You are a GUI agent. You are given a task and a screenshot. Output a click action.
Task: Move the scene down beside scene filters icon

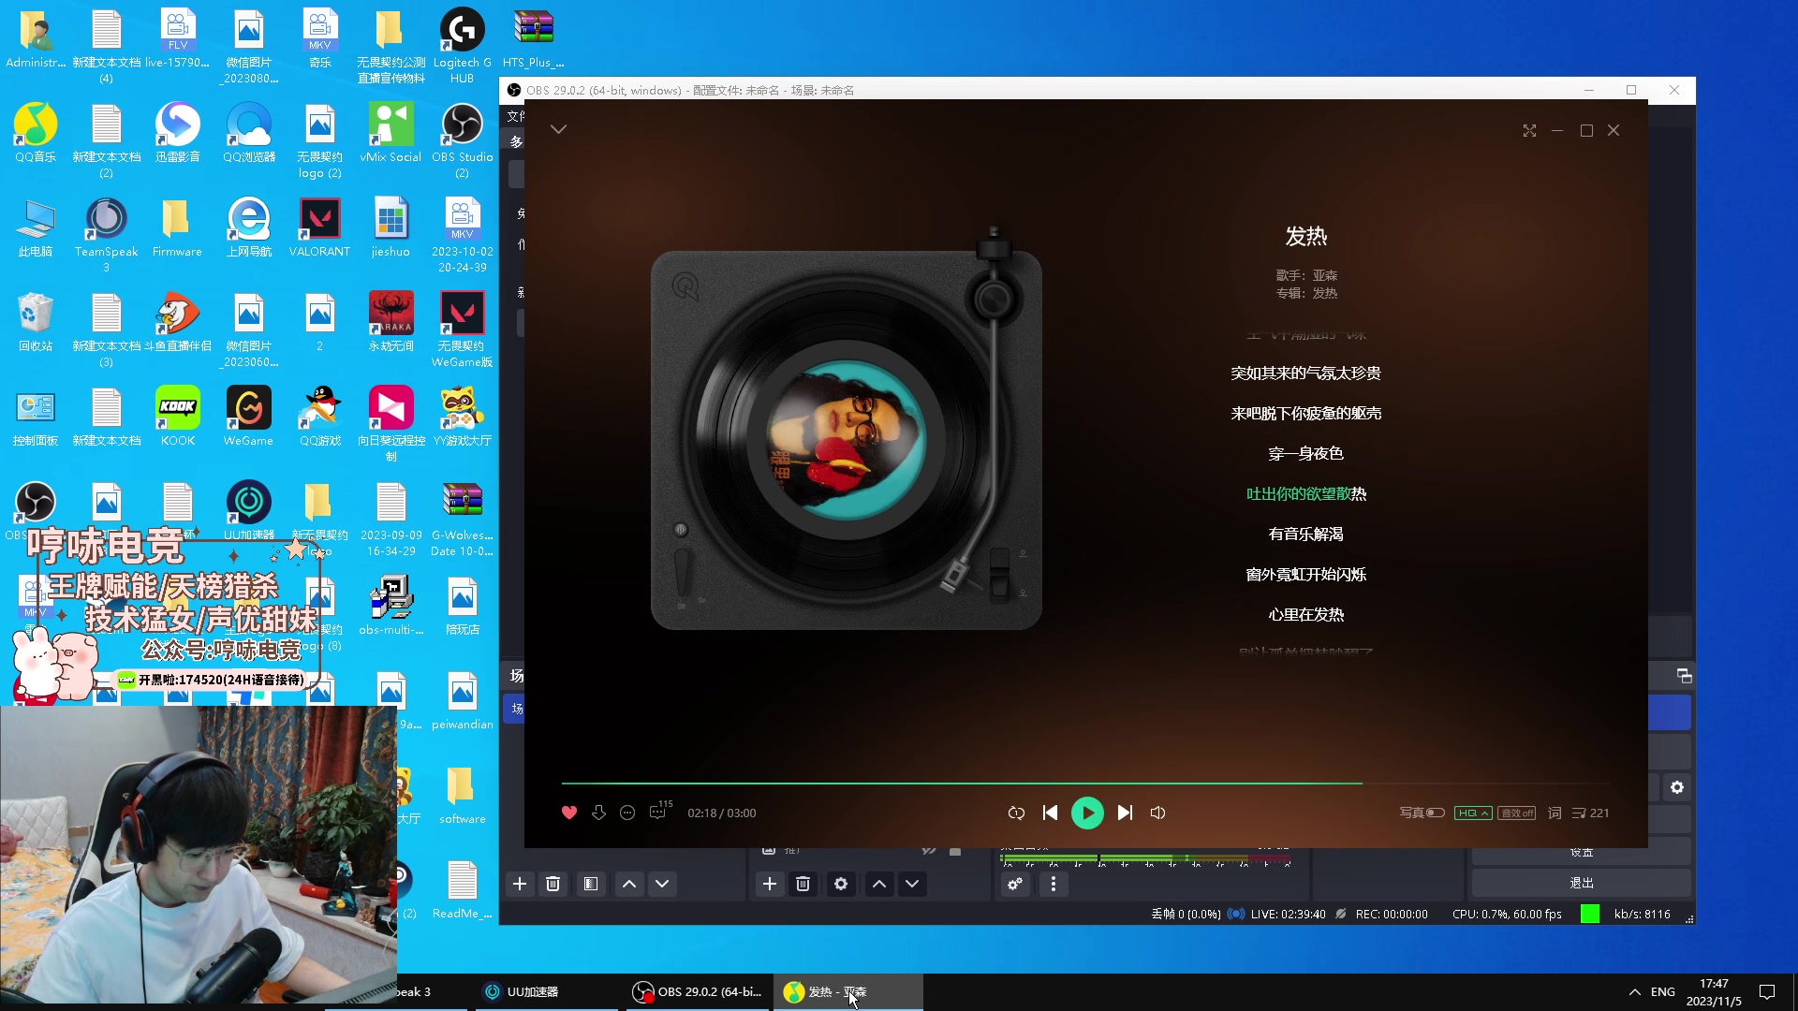coord(662,884)
